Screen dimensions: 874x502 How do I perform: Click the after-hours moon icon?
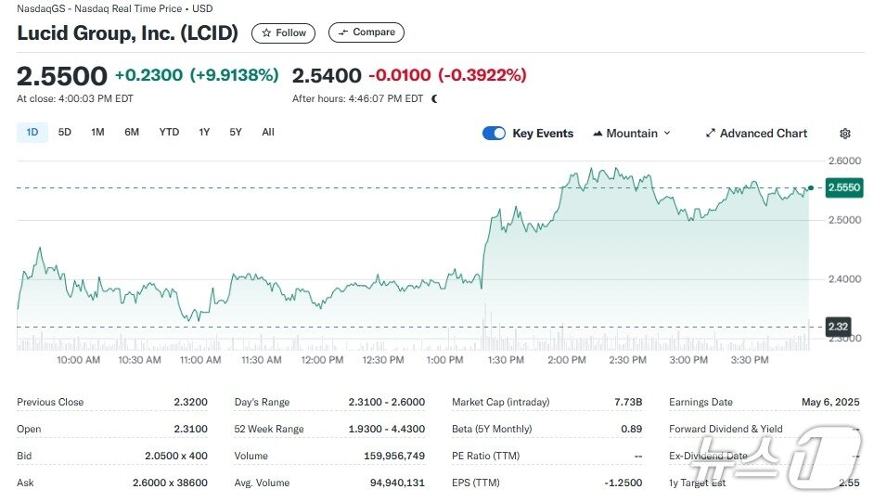[x=434, y=98]
